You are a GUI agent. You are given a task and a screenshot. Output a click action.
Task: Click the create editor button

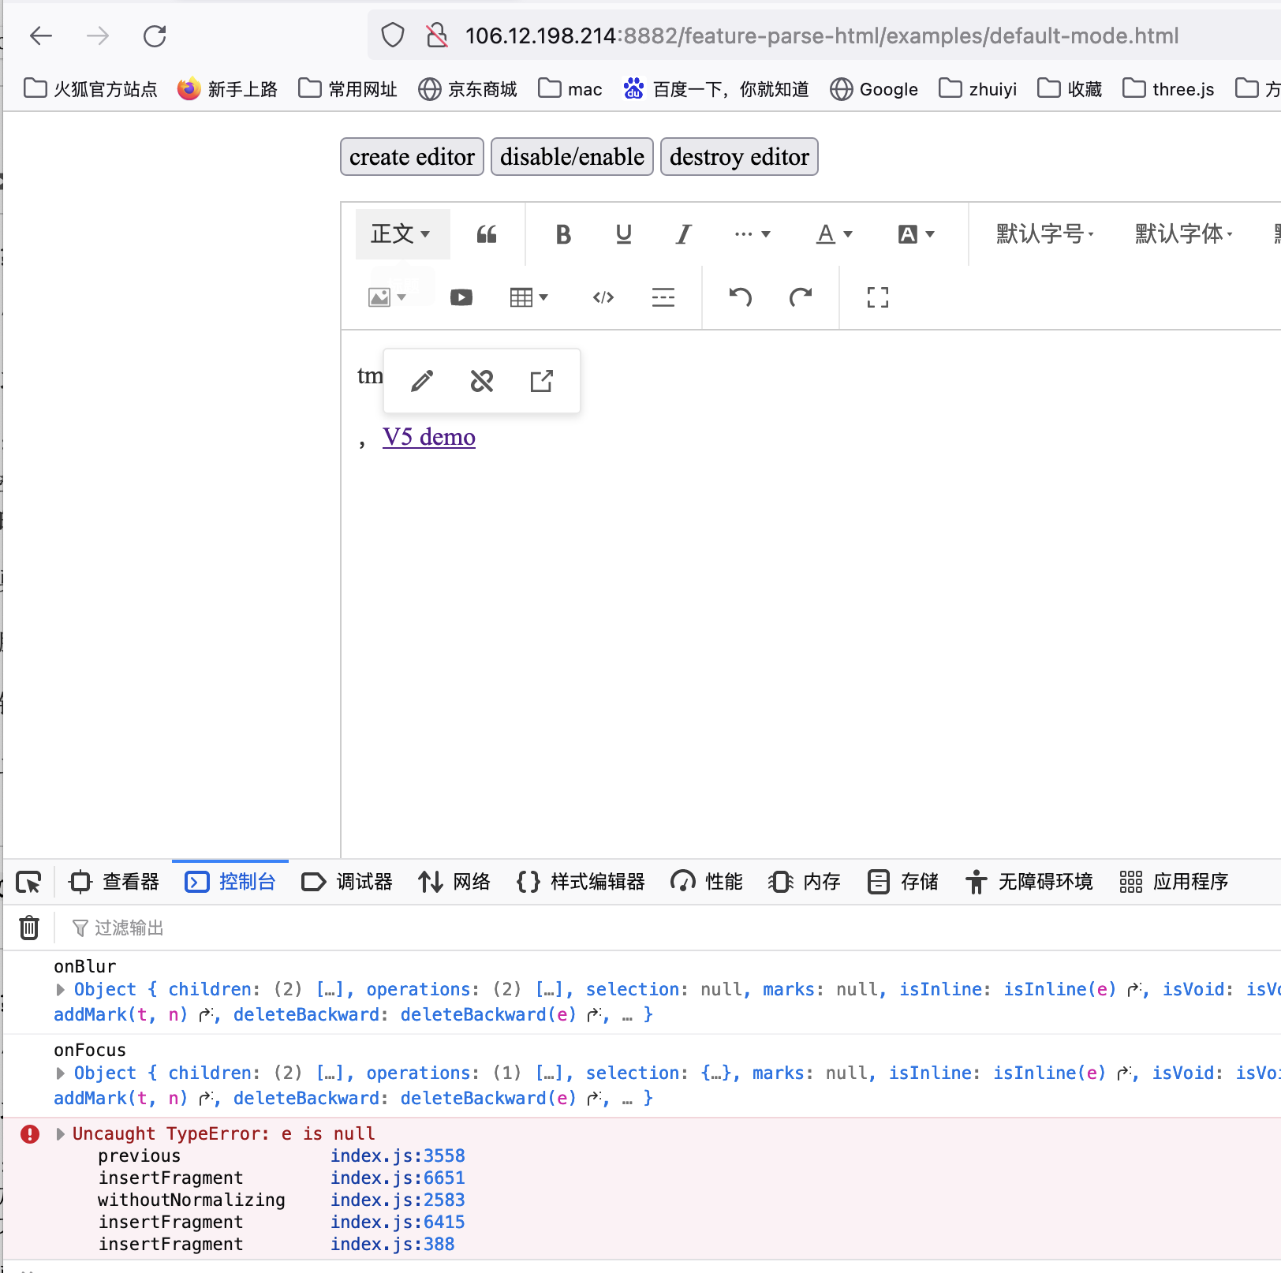pyautogui.click(x=411, y=156)
